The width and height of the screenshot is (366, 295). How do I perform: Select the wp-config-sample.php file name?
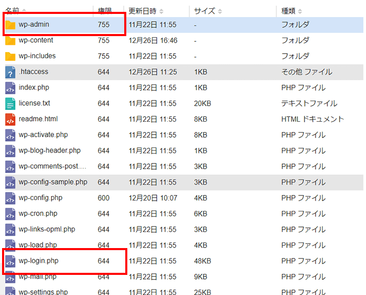53,182
